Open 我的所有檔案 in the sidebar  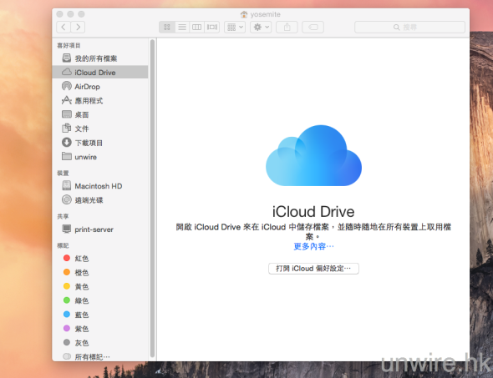click(x=100, y=58)
